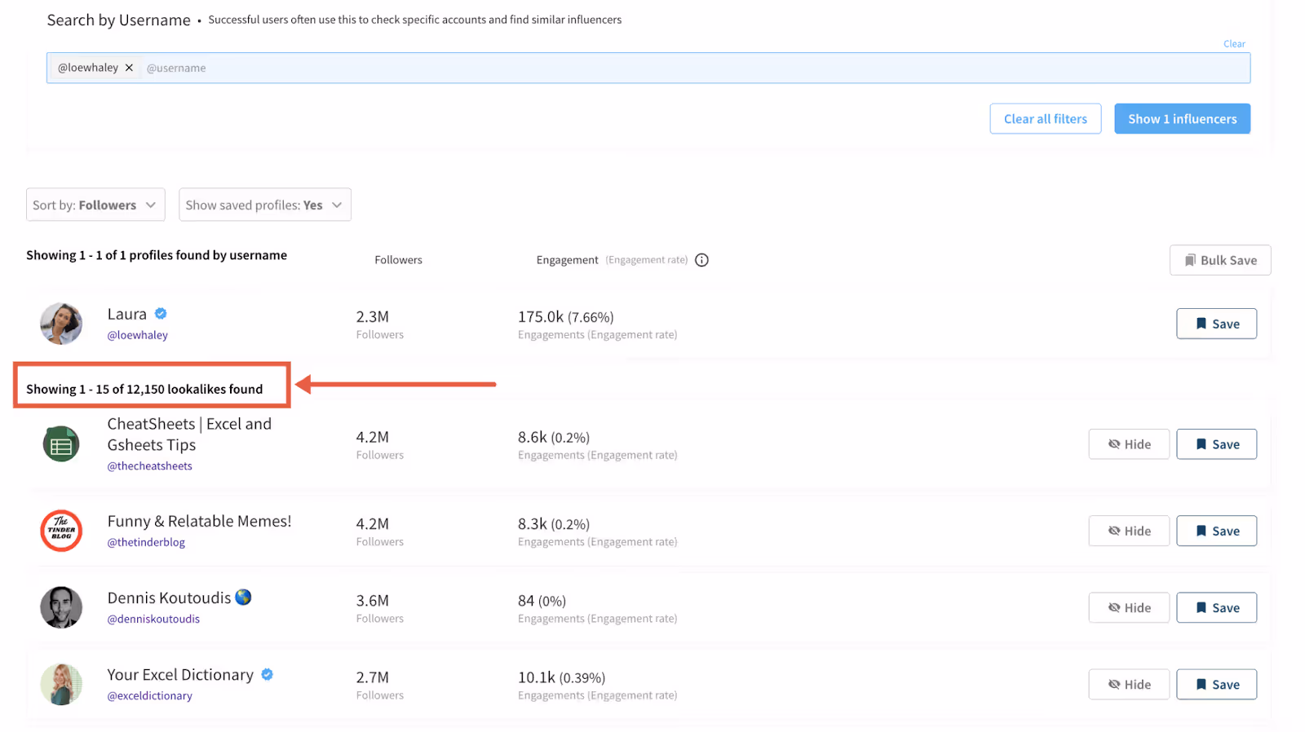Click Show 1 influencers button

pos(1182,119)
